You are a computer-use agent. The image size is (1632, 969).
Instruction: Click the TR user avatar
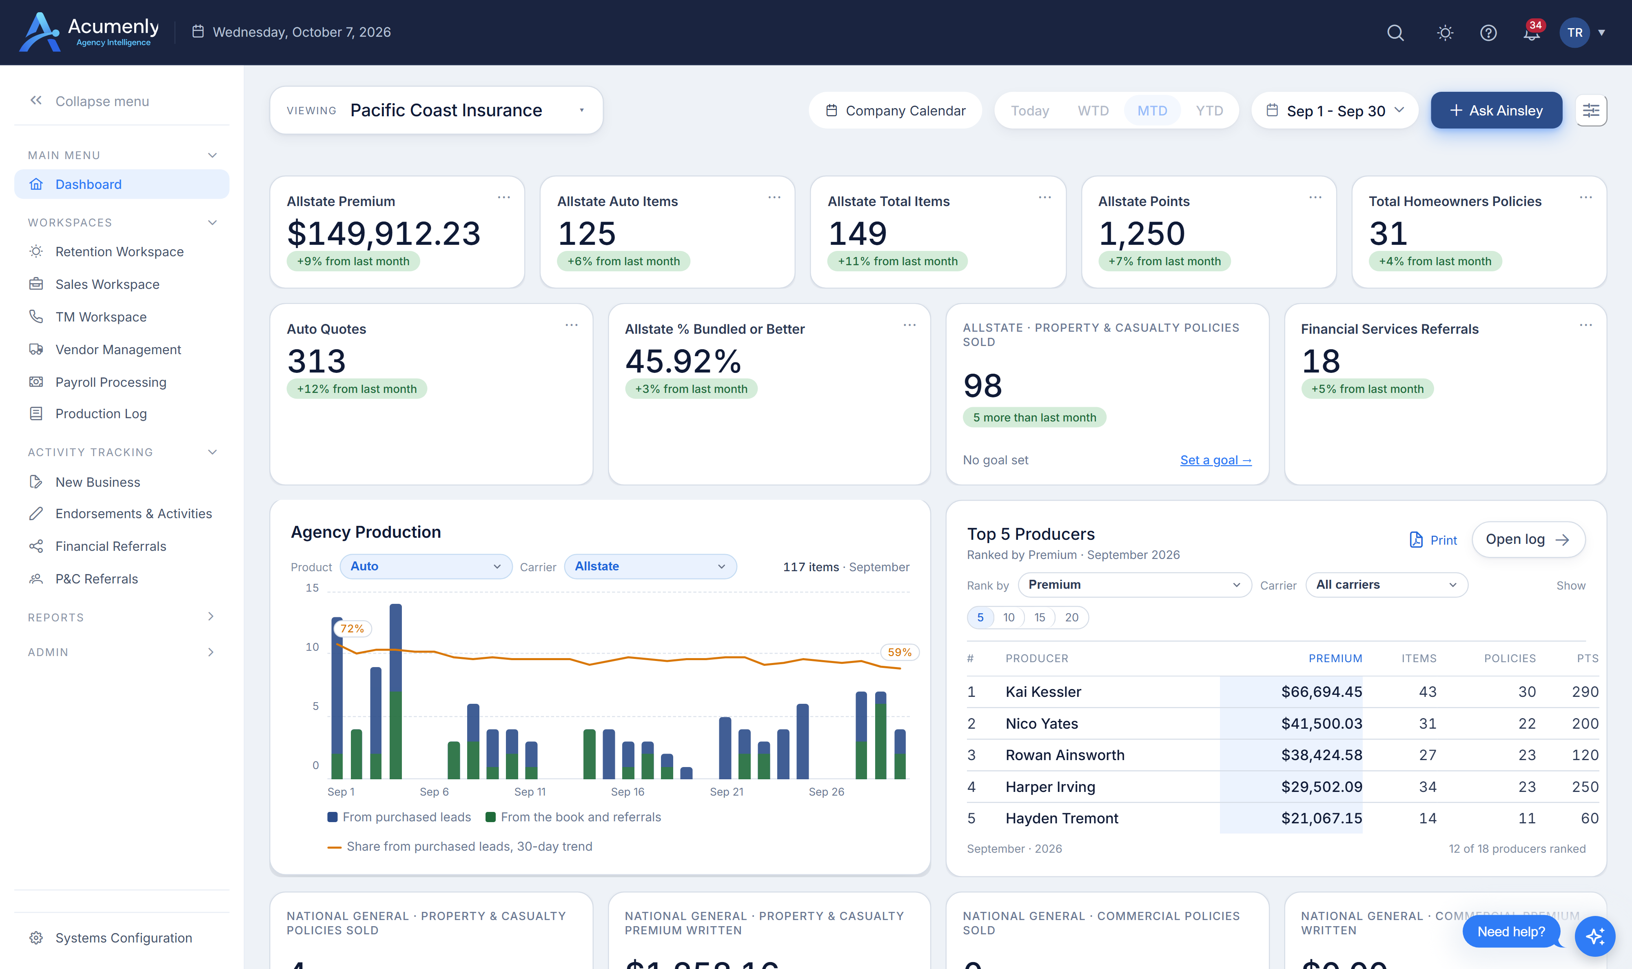[x=1574, y=33]
